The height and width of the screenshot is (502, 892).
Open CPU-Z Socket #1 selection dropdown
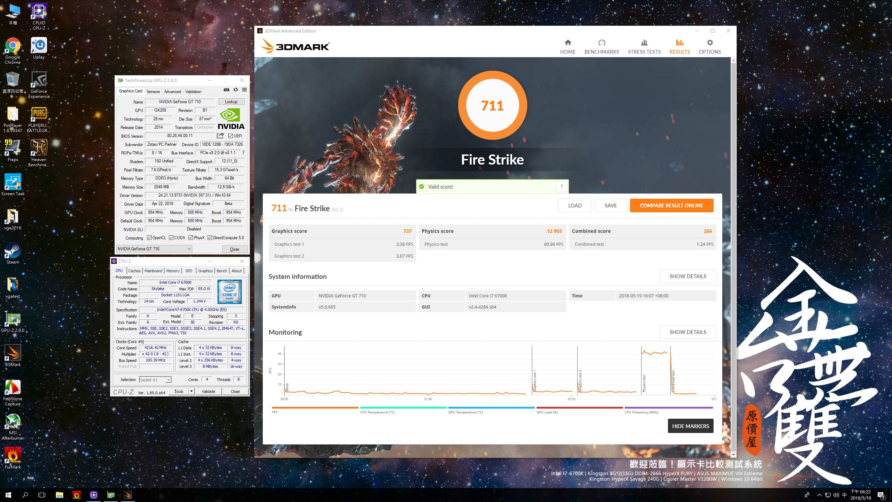point(155,380)
